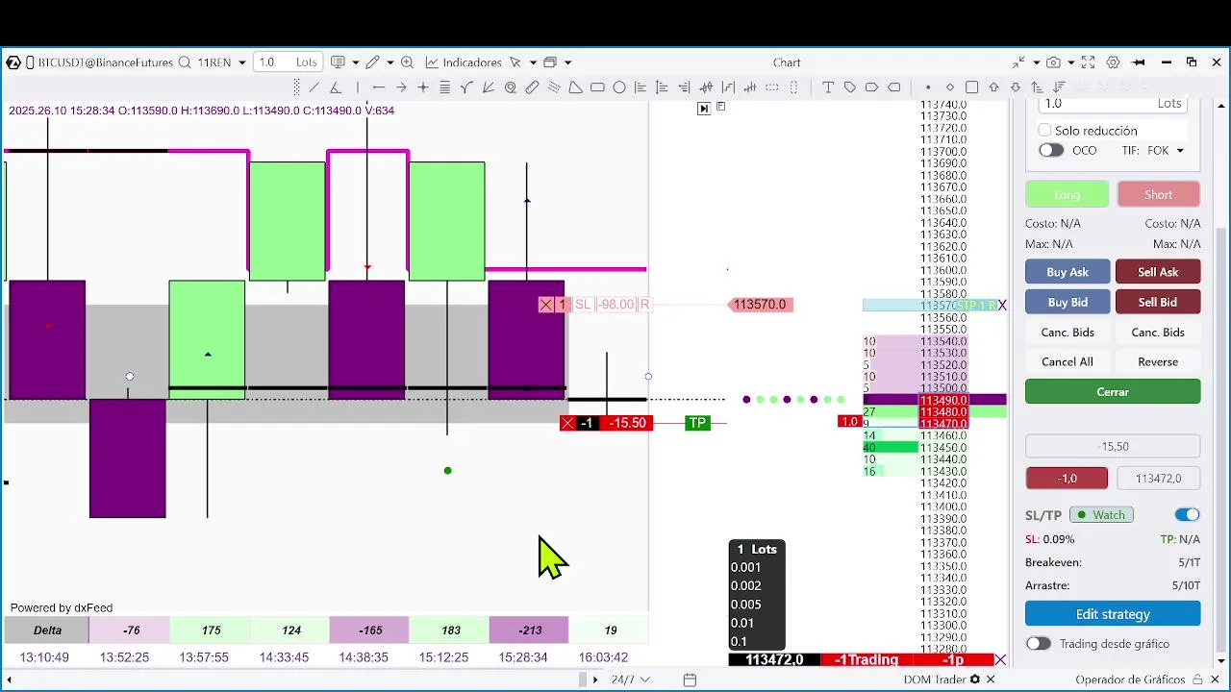Open the 11REN timeframe dropdown

pos(242,62)
